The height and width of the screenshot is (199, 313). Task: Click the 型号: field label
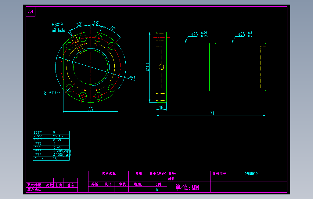(x=172, y=174)
